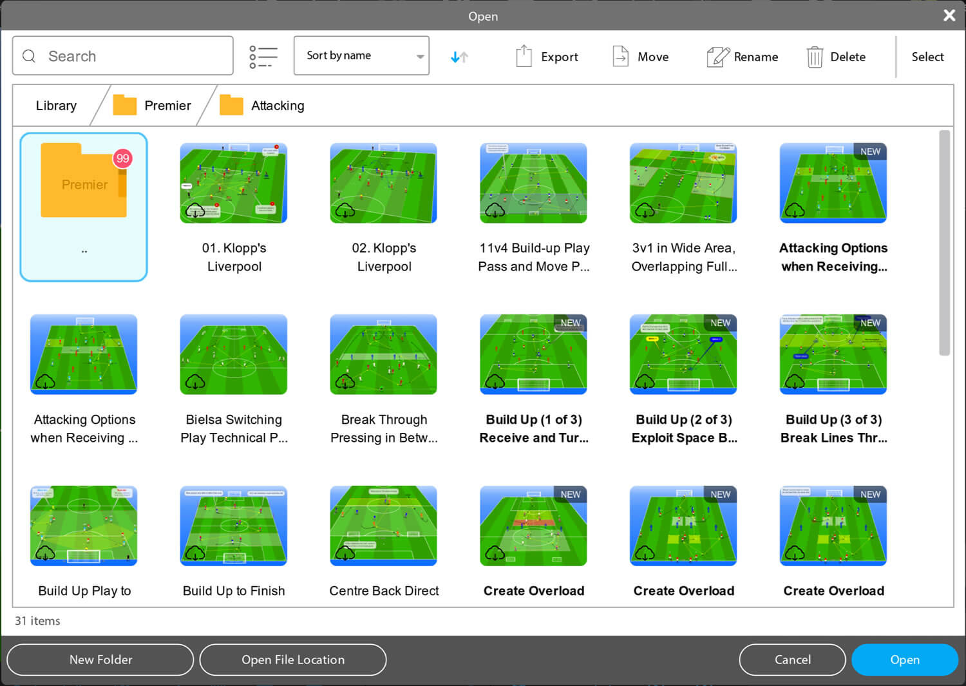Click inside the Search field
Screen dimensions: 966x686
click(x=129, y=56)
